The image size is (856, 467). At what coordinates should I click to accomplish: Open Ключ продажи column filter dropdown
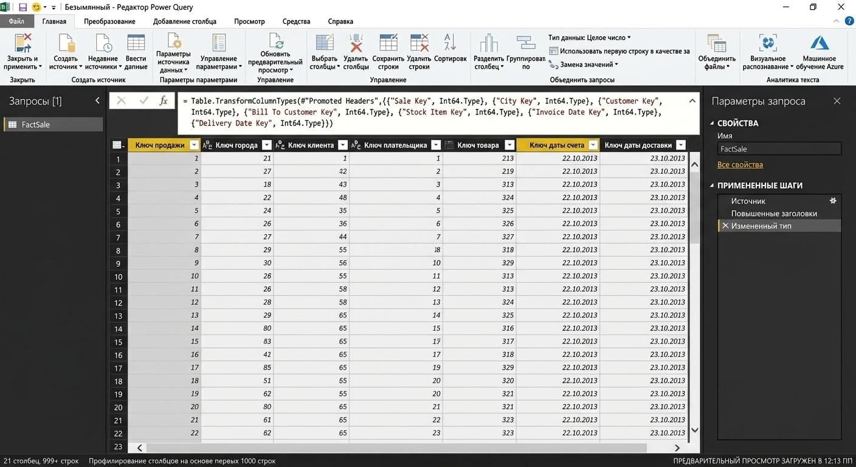[194, 145]
